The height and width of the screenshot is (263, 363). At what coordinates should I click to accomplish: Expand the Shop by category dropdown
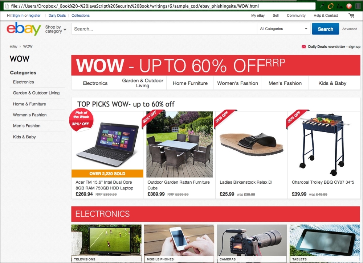tap(56, 29)
